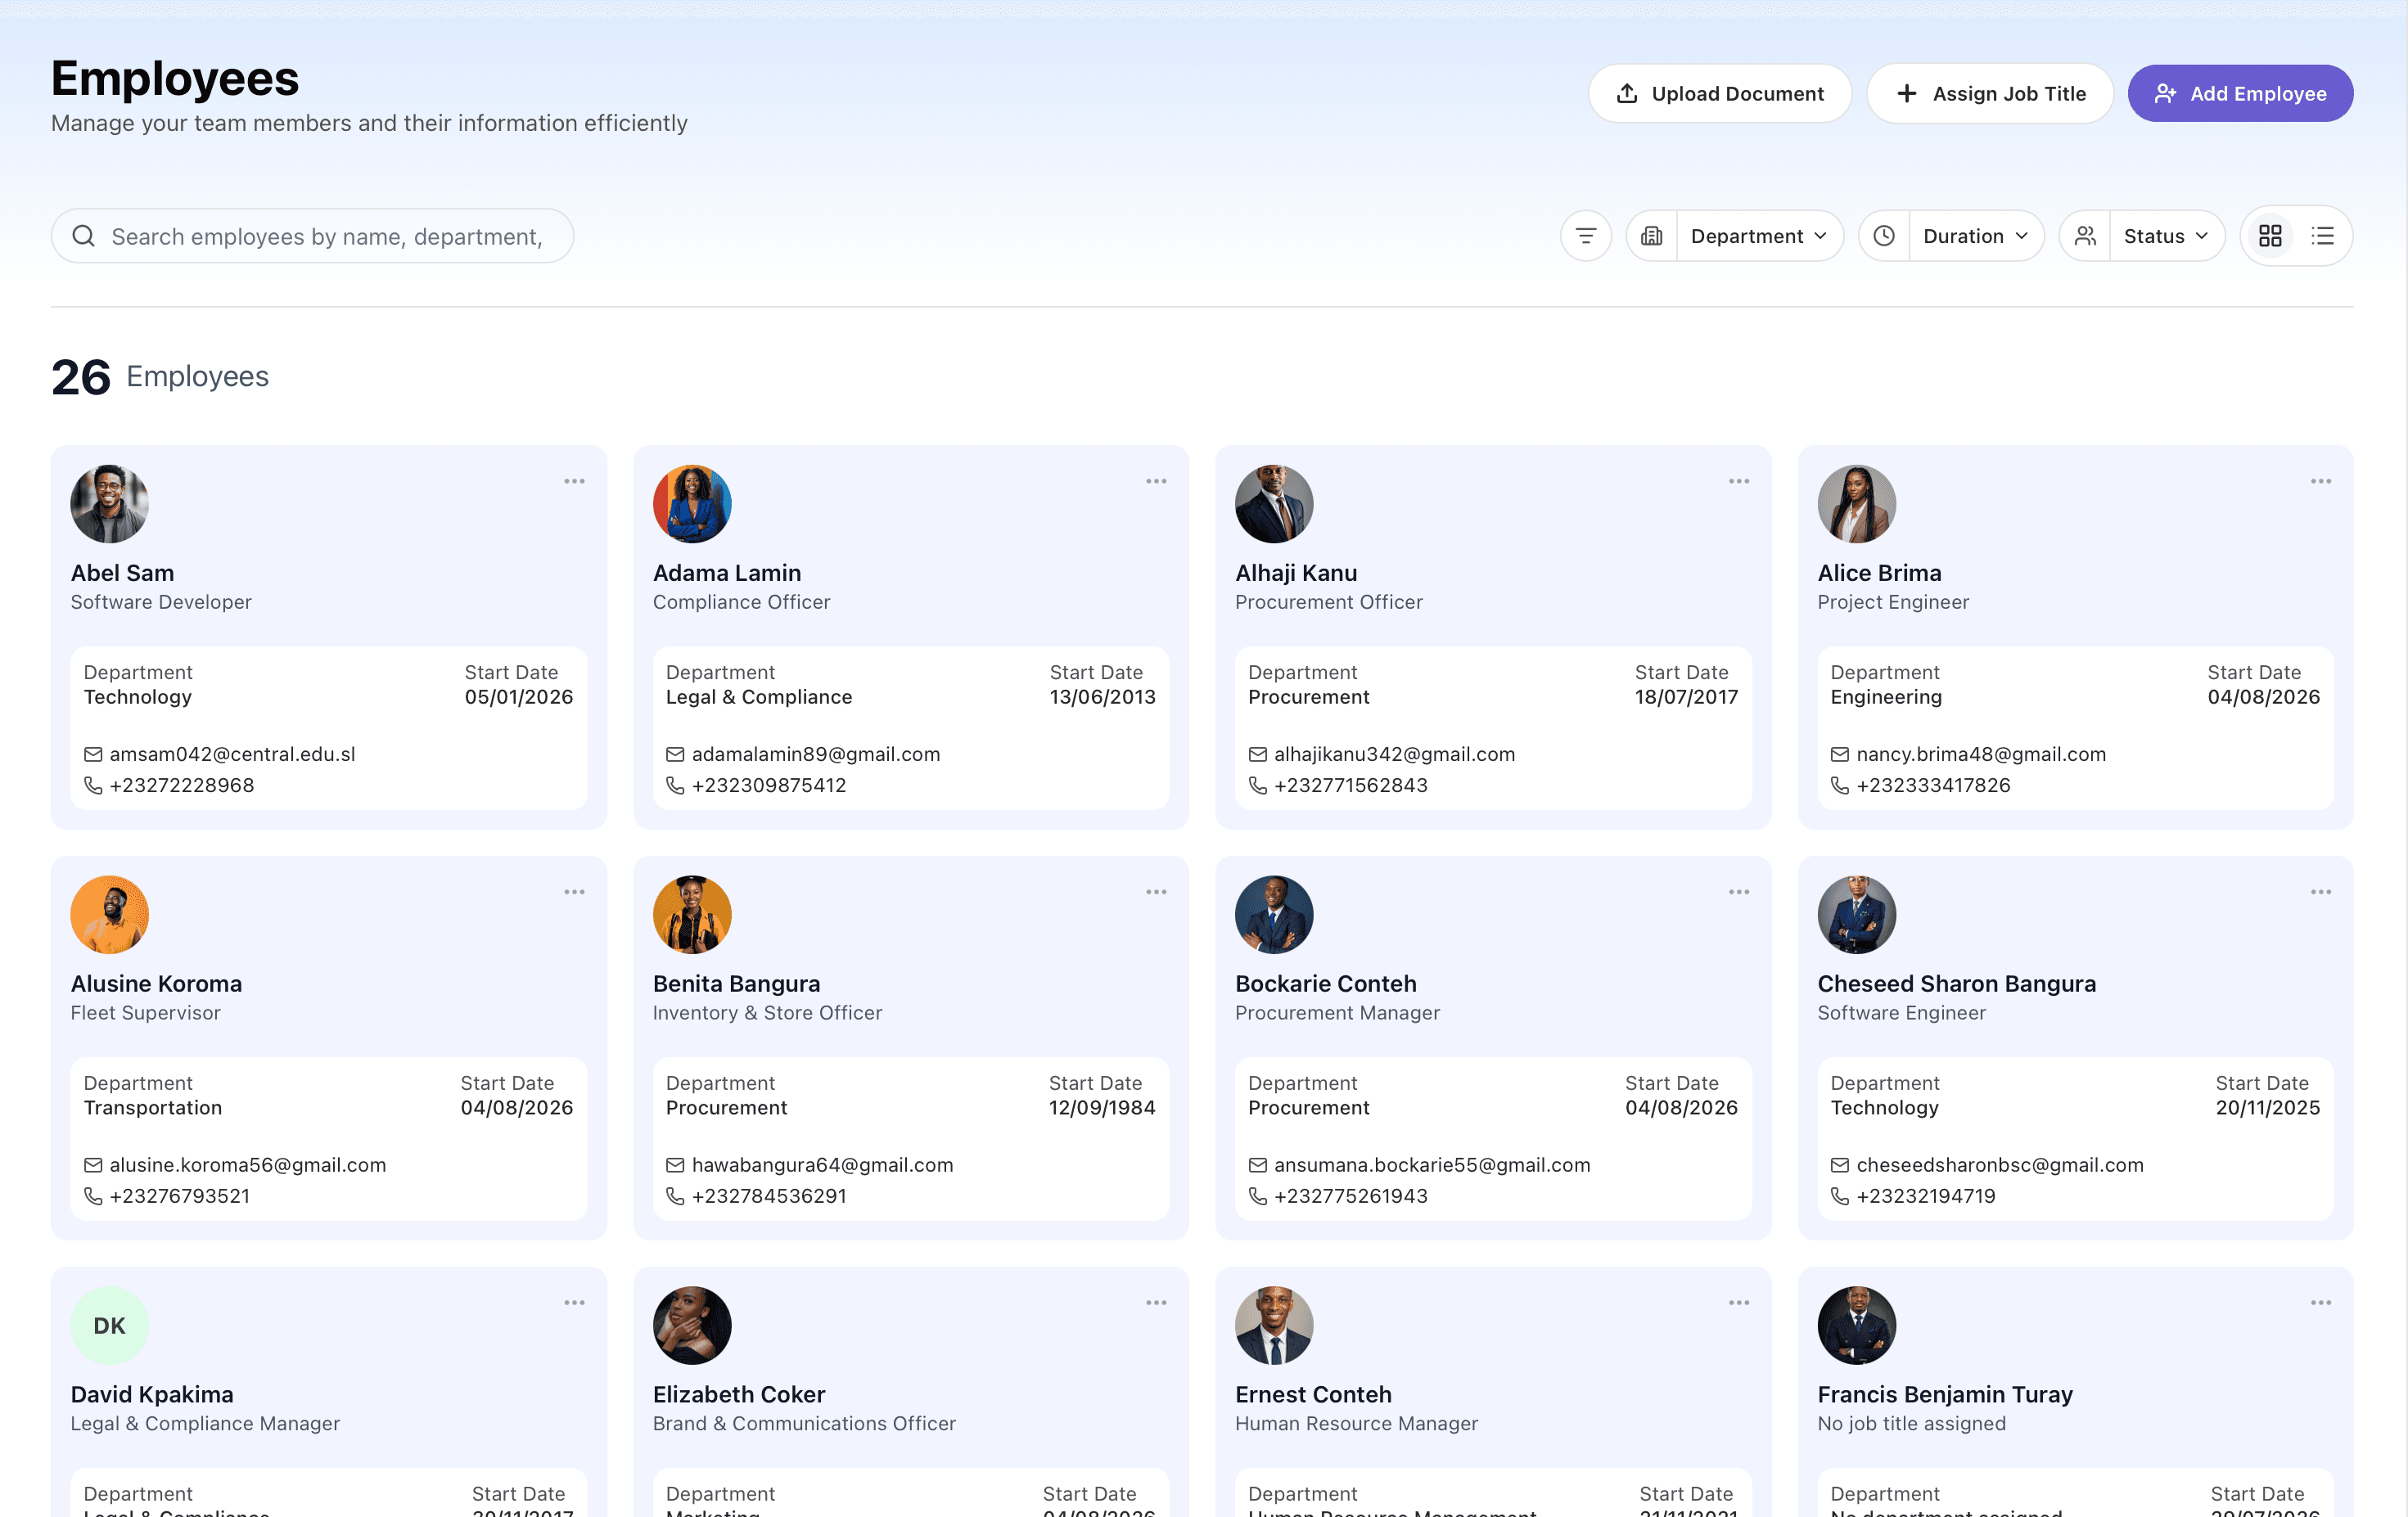This screenshot has width=2408, height=1517.
Task: Open more options for Cheseed Sharon Bangura
Action: pos(2321,892)
